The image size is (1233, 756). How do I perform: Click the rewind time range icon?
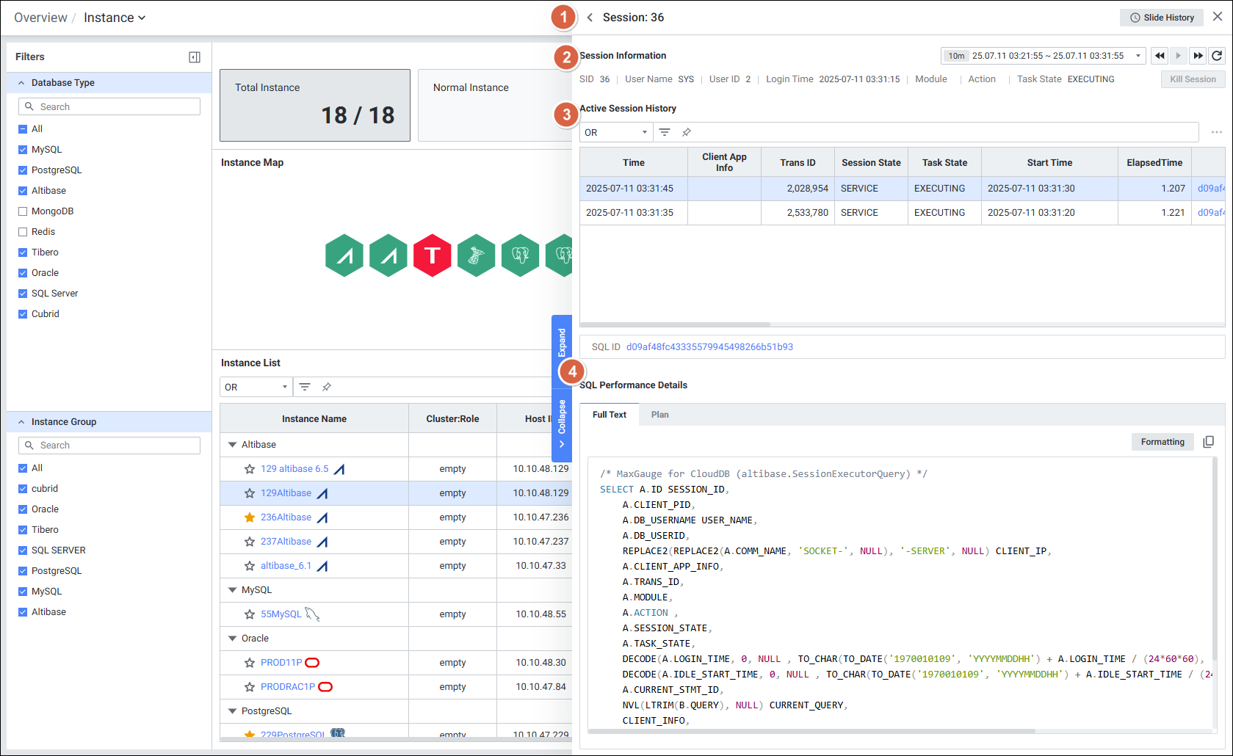click(1160, 56)
